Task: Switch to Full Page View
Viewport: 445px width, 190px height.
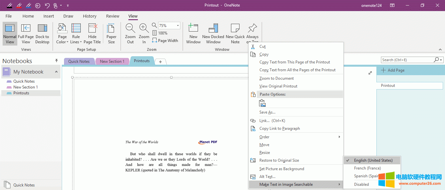Action: click(x=26, y=33)
